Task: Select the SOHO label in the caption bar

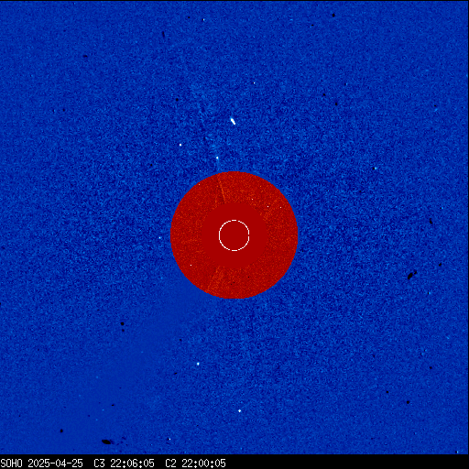Action: [x=11, y=464]
